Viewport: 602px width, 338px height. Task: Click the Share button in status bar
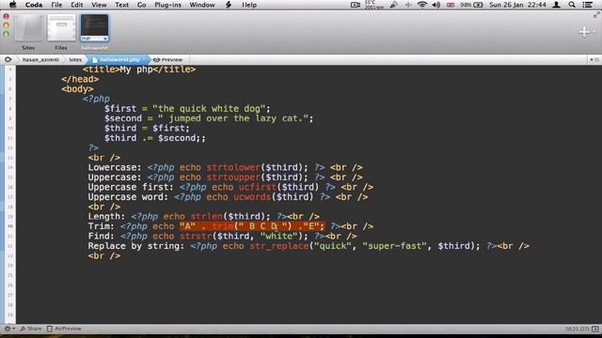[x=31, y=329]
